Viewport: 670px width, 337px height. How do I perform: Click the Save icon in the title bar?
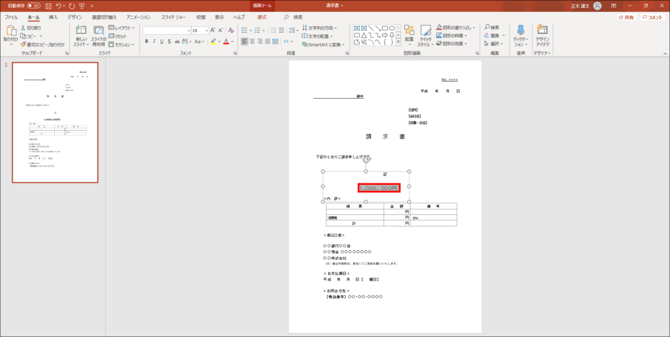[x=48, y=6]
